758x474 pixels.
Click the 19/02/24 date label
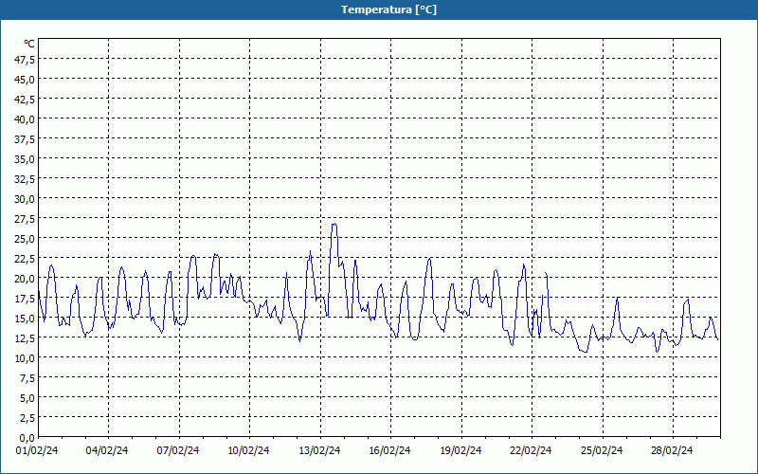coord(460,451)
